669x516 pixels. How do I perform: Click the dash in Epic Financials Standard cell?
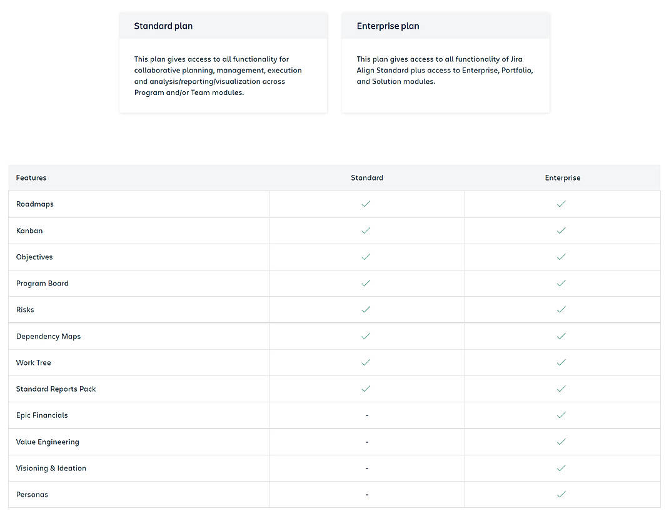pos(366,415)
